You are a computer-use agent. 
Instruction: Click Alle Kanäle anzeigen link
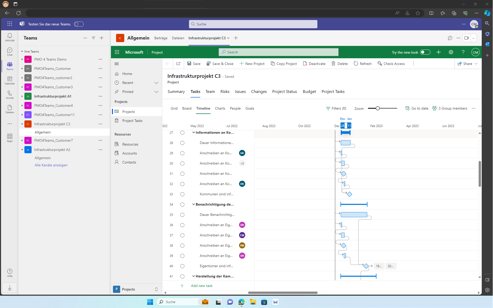tap(51, 165)
